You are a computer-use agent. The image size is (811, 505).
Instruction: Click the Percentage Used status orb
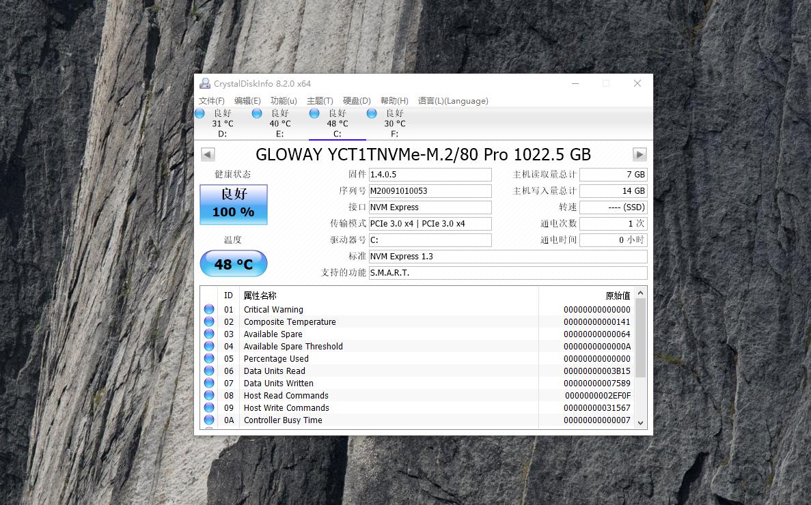click(x=209, y=359)
